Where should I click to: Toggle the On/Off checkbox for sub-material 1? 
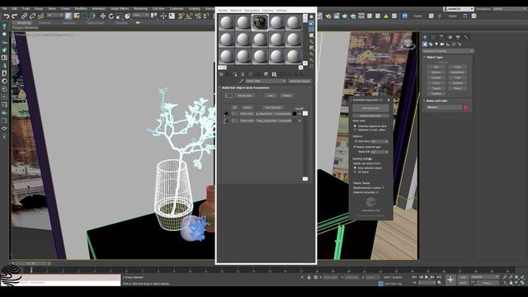(x=299, y=114)
